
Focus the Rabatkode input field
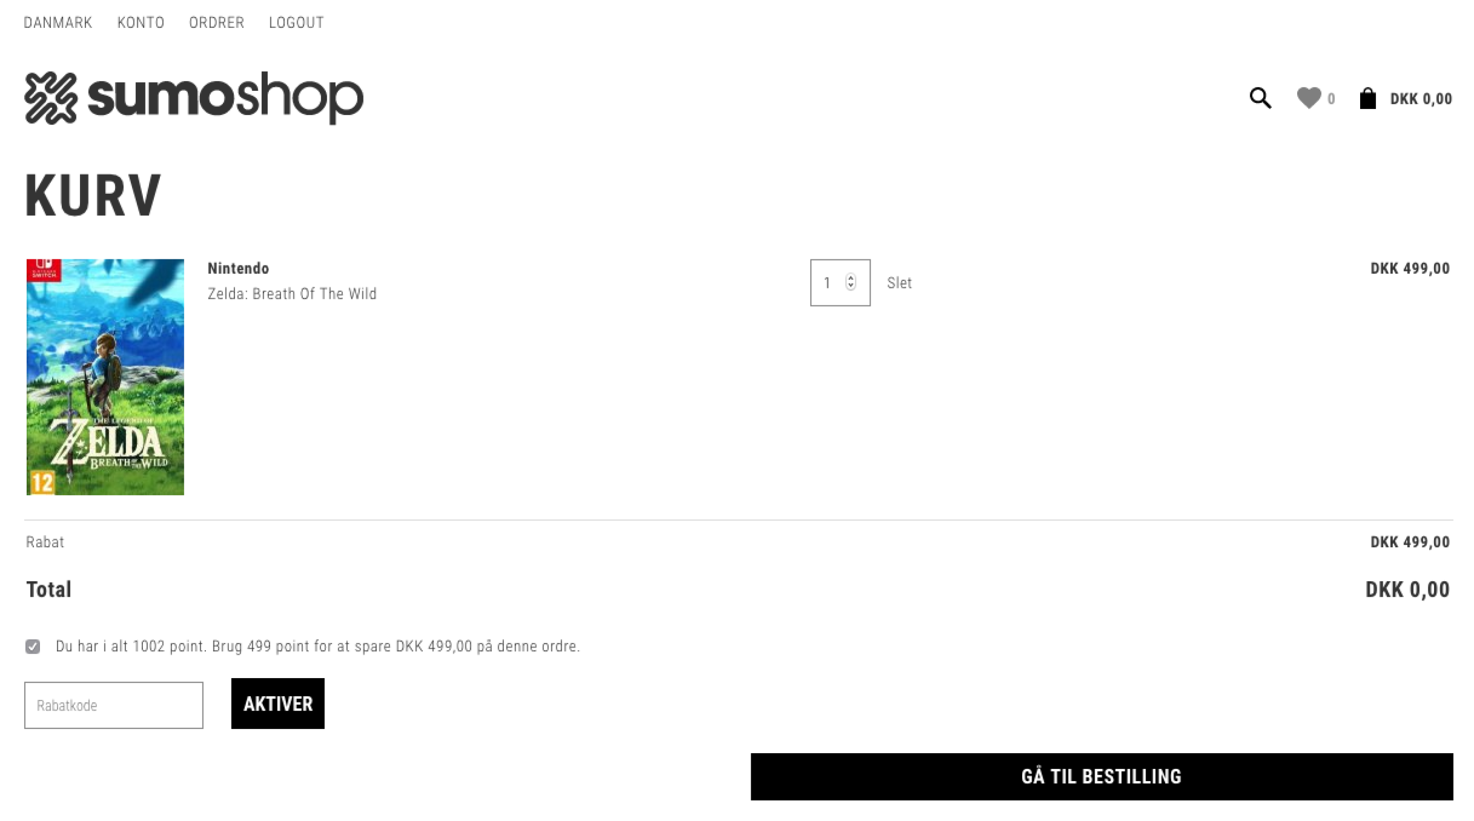click(x=114, y=705)
